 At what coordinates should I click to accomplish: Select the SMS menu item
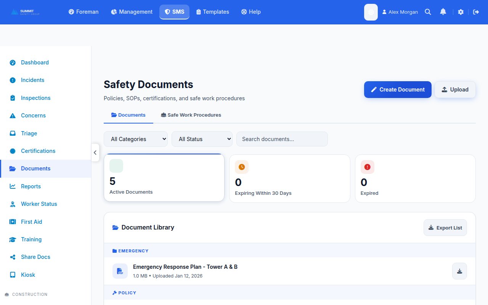tap(174, 12)
